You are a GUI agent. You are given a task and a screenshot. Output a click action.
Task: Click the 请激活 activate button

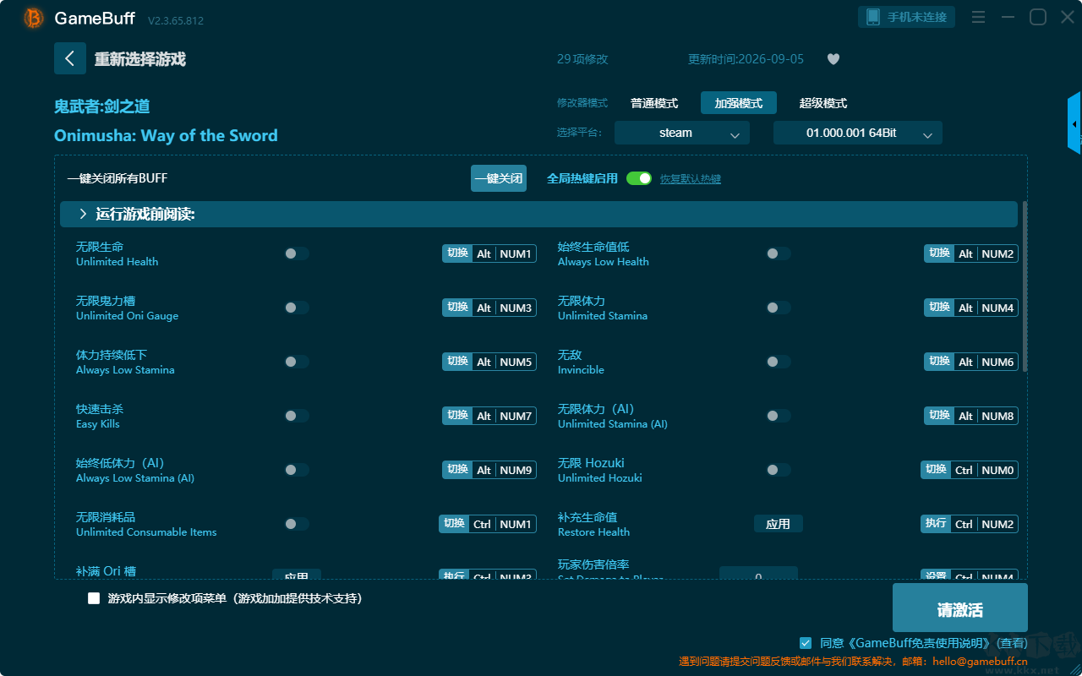[x=960, y=608]
